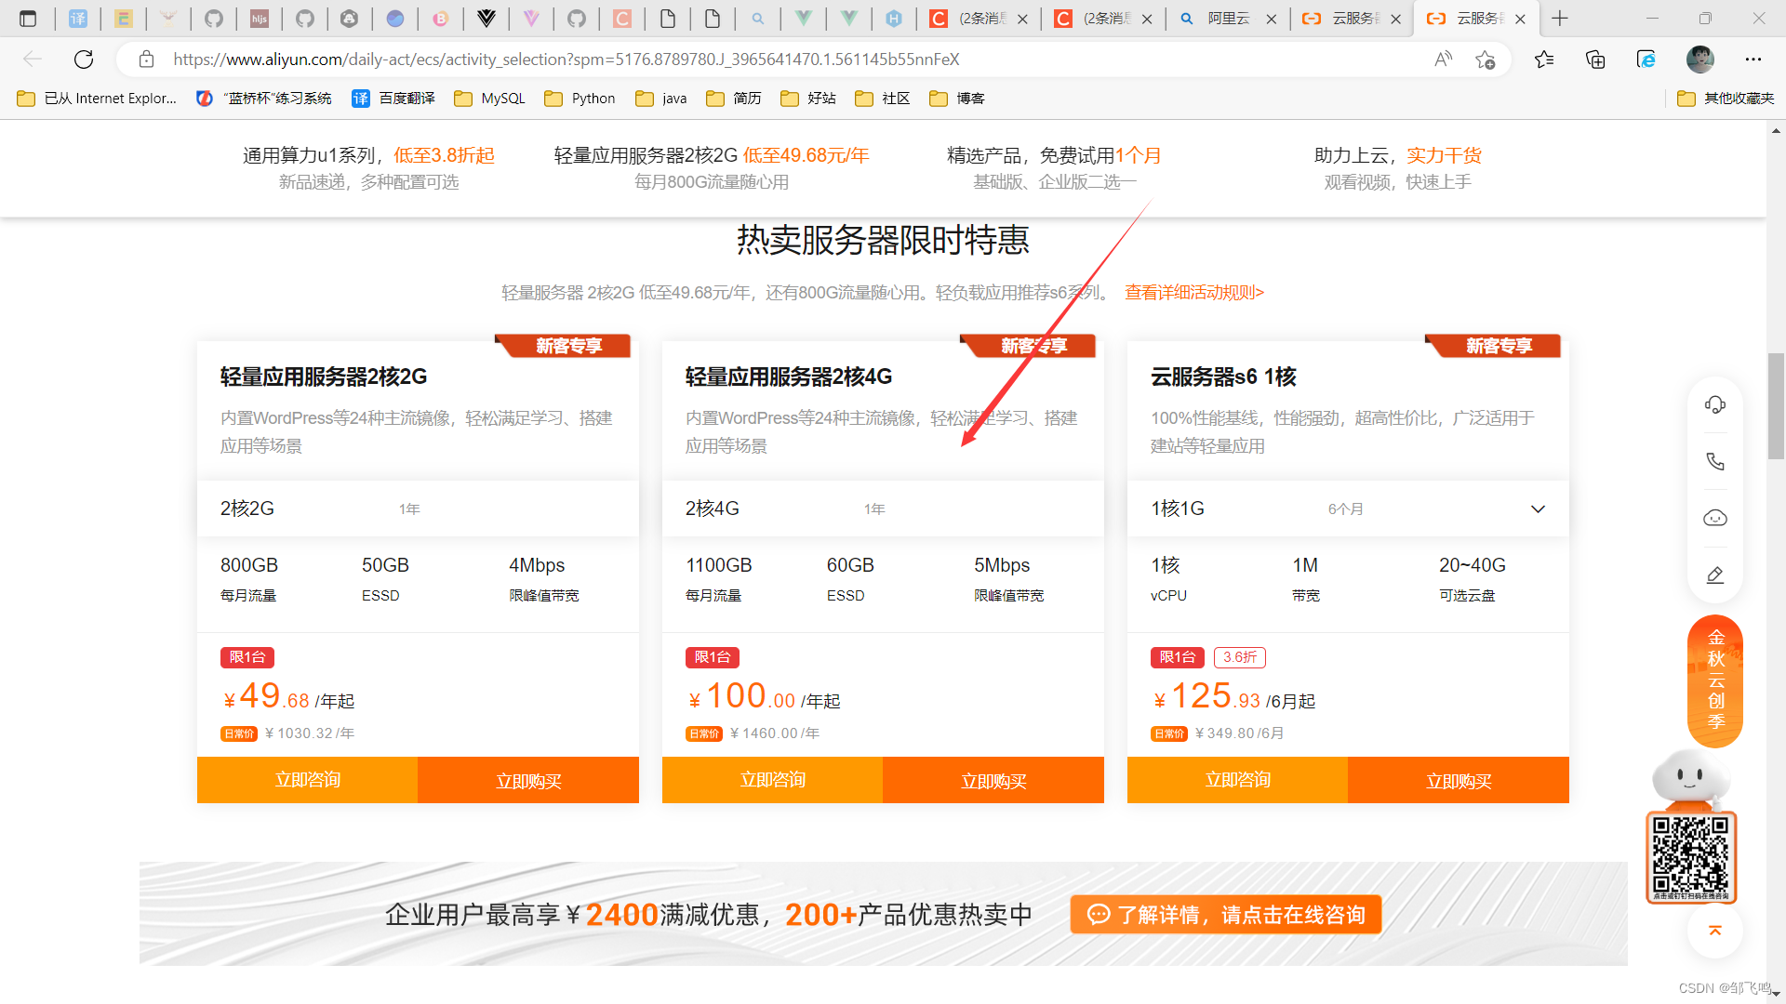Open the 查看详细活动规则 link
Image resolution: width=1786 pixels, height=1004 pixels.
click(1193, 292)
